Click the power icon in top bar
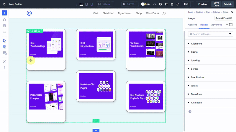Image resolution: width=236 pixels, height=132 pixels. [x=178, y=4]
